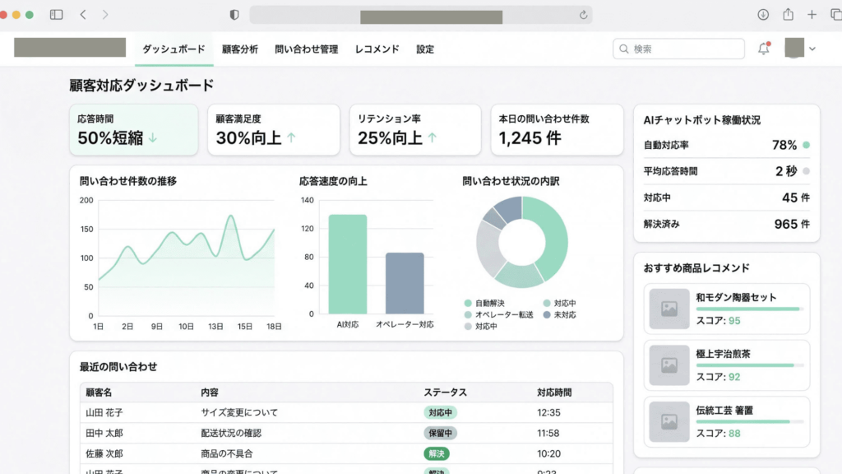
Task: Toggle the Safari sidebar icon
Action: tap(57, 15)
